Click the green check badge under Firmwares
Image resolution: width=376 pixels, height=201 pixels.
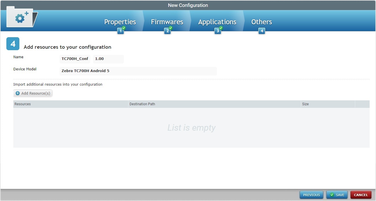click(171, 29)
